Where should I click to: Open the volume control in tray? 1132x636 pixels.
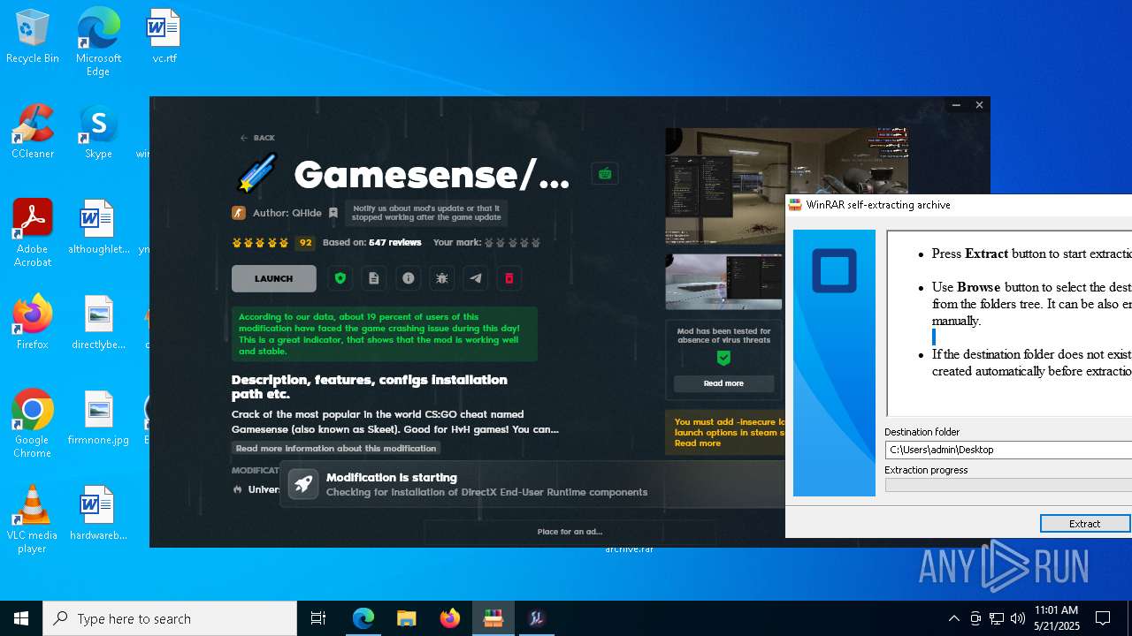coord(1018,618)
